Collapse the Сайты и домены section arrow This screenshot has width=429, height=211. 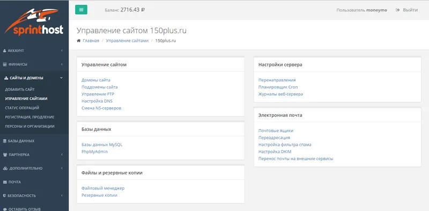[x=62, y=78]
